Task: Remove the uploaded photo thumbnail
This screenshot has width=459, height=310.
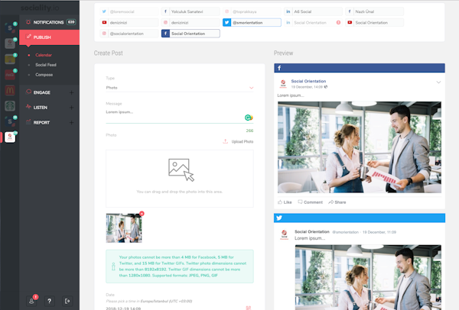Action: pyautogui.click(x=142, y=214)
